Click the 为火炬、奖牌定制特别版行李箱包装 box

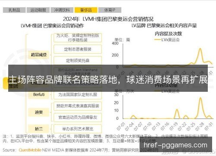(x=78, y=38)
